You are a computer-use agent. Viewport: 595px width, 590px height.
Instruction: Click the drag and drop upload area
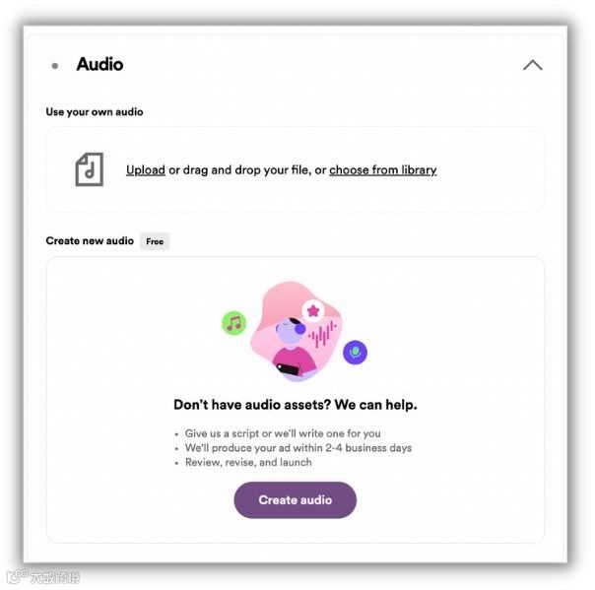[x=296, y=169]
